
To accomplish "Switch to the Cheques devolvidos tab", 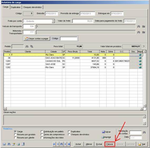I will pos(32,7).
